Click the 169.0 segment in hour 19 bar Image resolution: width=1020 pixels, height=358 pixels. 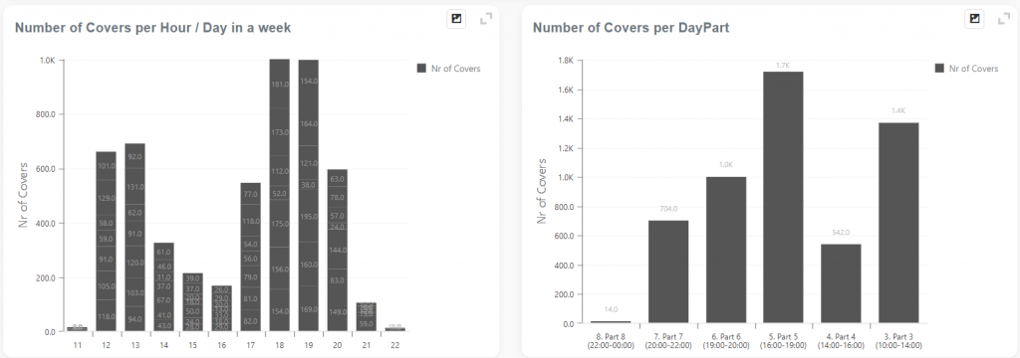(x=309, y=309)
